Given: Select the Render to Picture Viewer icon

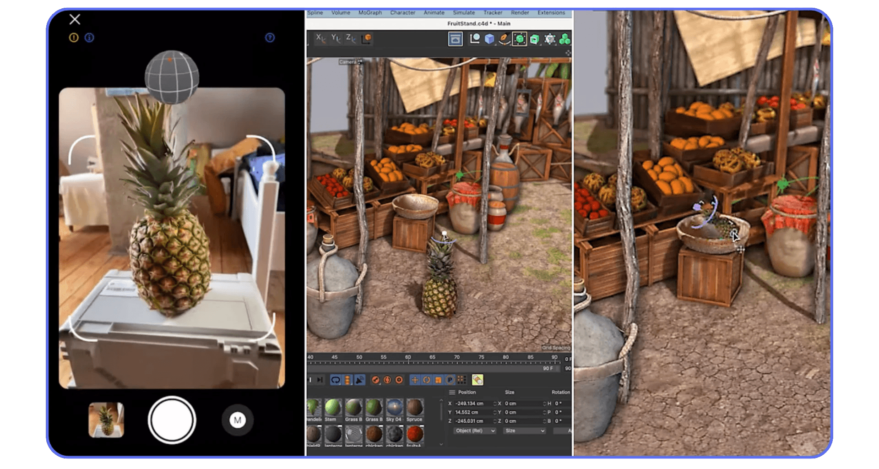Looking at the screenshot, I should tap(455, 39).
